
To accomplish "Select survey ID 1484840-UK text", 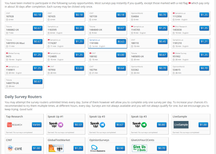I will tap(96, 30).
